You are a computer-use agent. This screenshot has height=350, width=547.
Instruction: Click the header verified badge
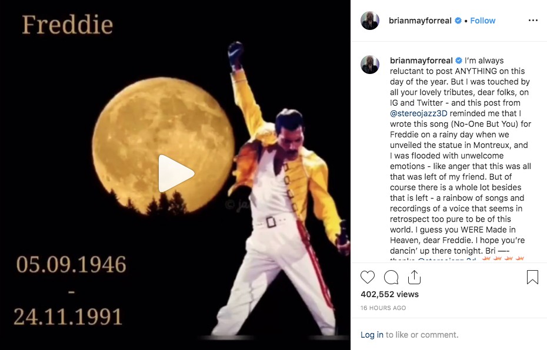[x=458, y=21]
